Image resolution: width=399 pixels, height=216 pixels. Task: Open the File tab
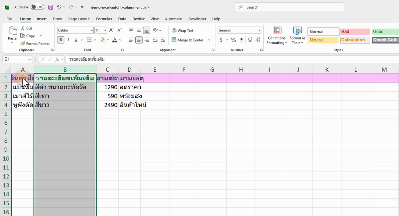(9, 19)
